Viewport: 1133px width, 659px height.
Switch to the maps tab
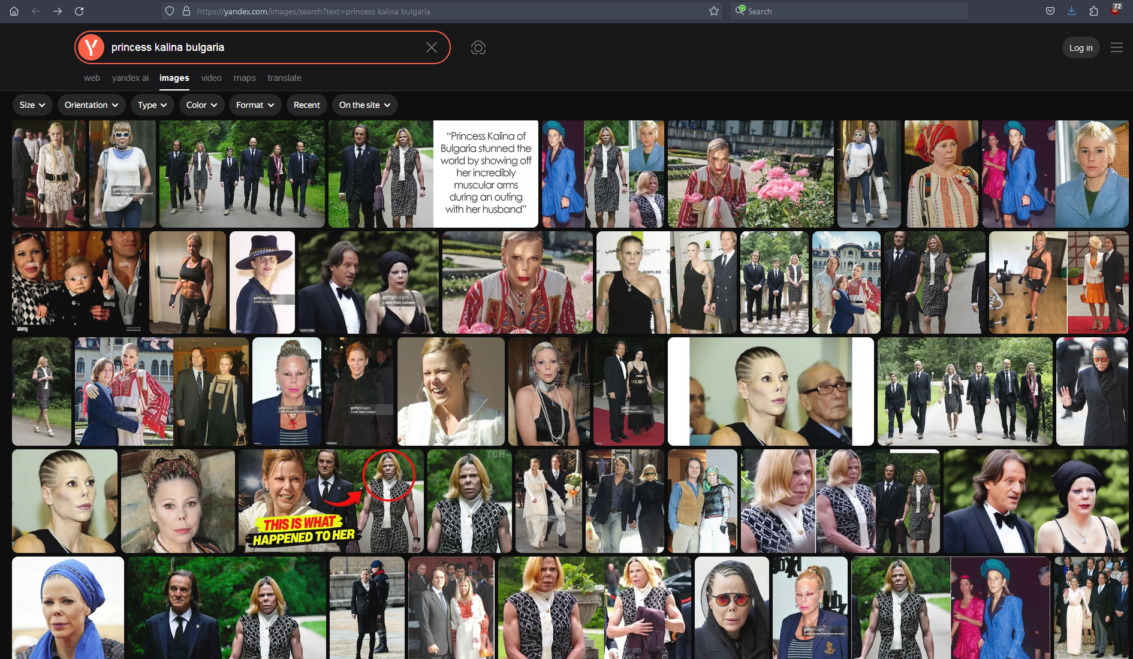245,78
